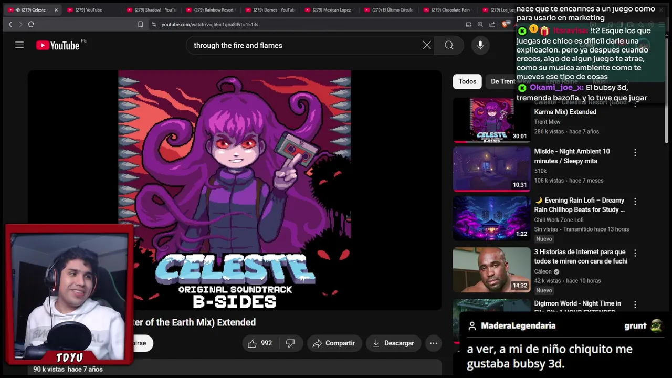Viewport: 672px width, 378px height.
Task: Clear the search box text
Action: click(x=427, y=45)
